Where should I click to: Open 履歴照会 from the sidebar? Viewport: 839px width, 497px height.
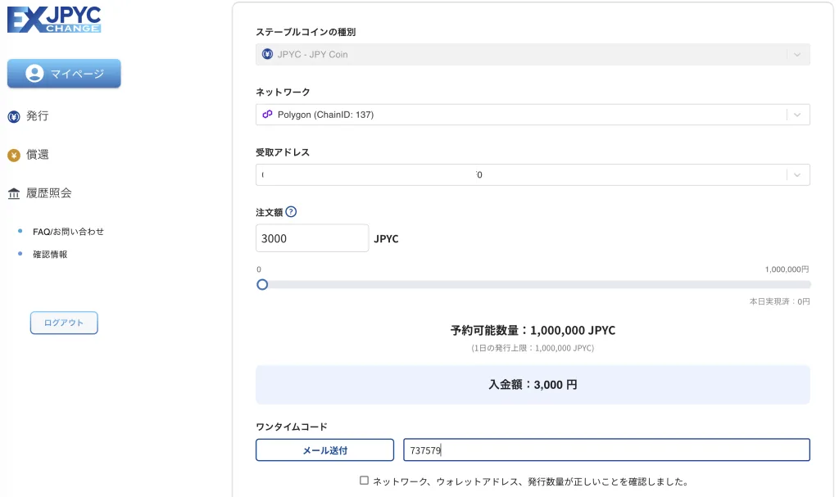point(48,193)
